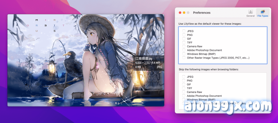Skip Camera Raw files when browsing folders
The width and height of the screenshot is (278, 123).
pyautogui.click(x=184, y=92)
